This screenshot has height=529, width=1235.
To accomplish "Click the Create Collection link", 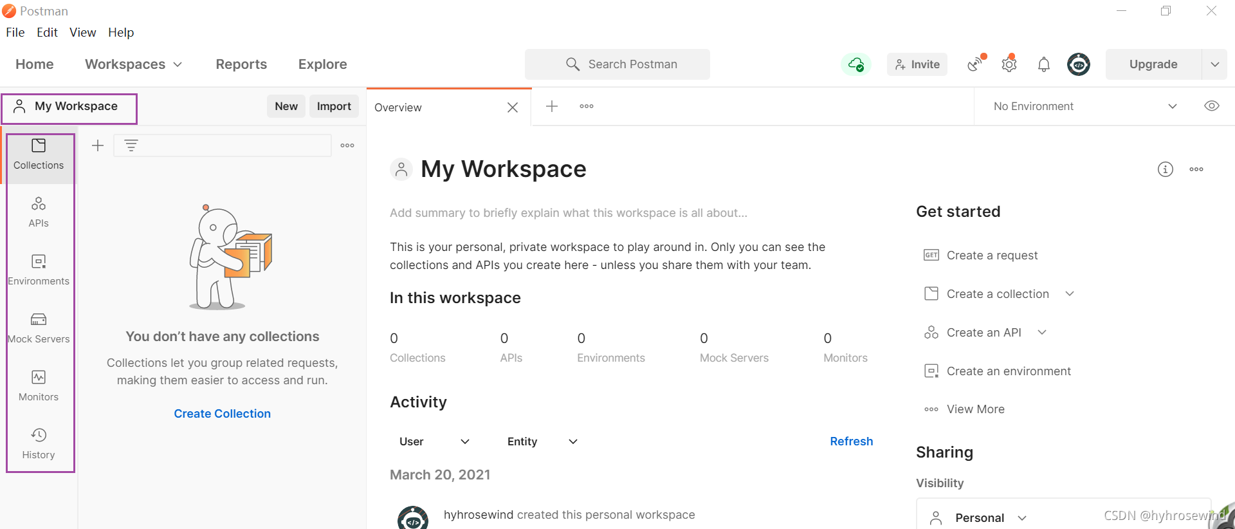I will 223,414.
